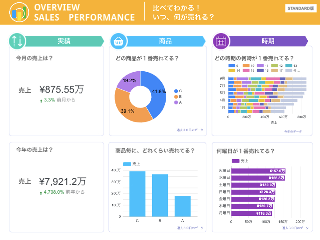Click the 金曜日 bar ¥126.3万

253,199
